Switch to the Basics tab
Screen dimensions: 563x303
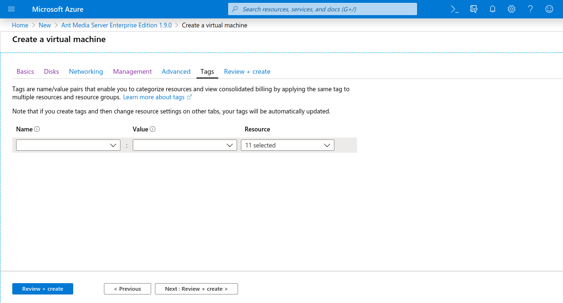25,71
